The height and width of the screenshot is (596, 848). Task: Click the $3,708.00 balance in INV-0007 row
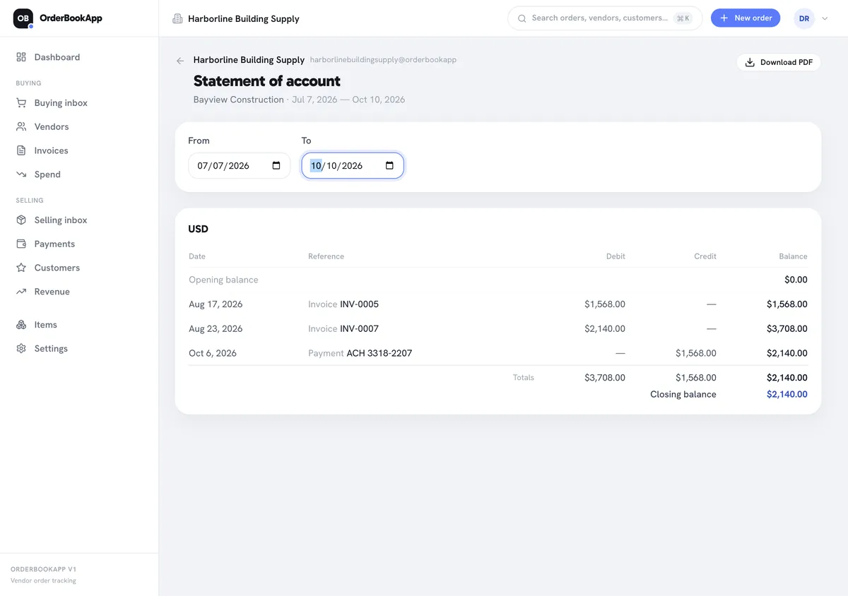[x=787, y=329]
